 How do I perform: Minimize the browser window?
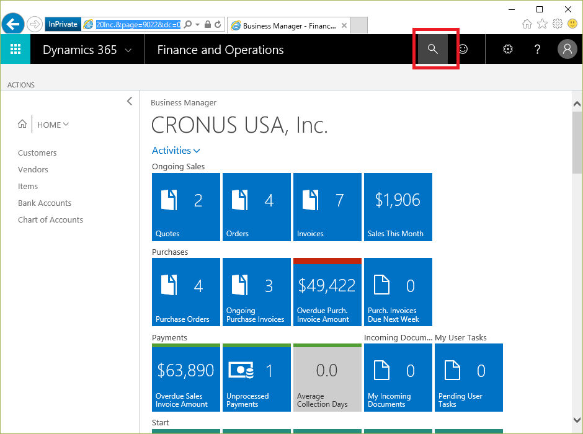point(512,9)
